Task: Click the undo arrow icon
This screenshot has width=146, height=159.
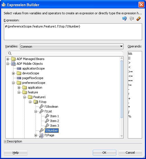Action: point(124,19)
